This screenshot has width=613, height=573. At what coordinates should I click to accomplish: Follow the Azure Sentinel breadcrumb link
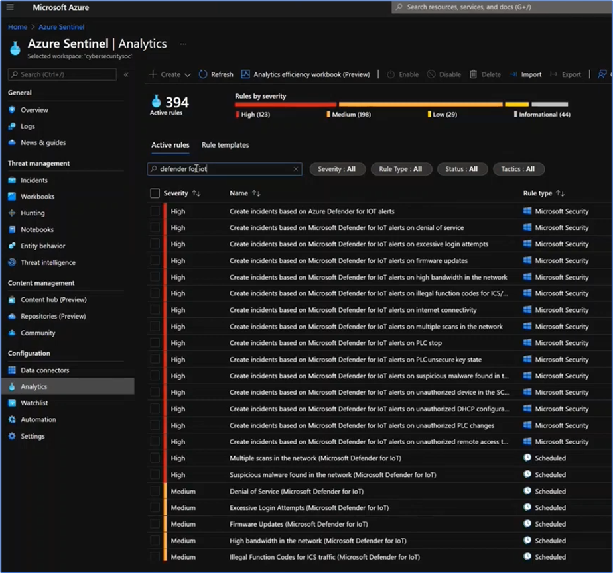click(x=61, y=27)
